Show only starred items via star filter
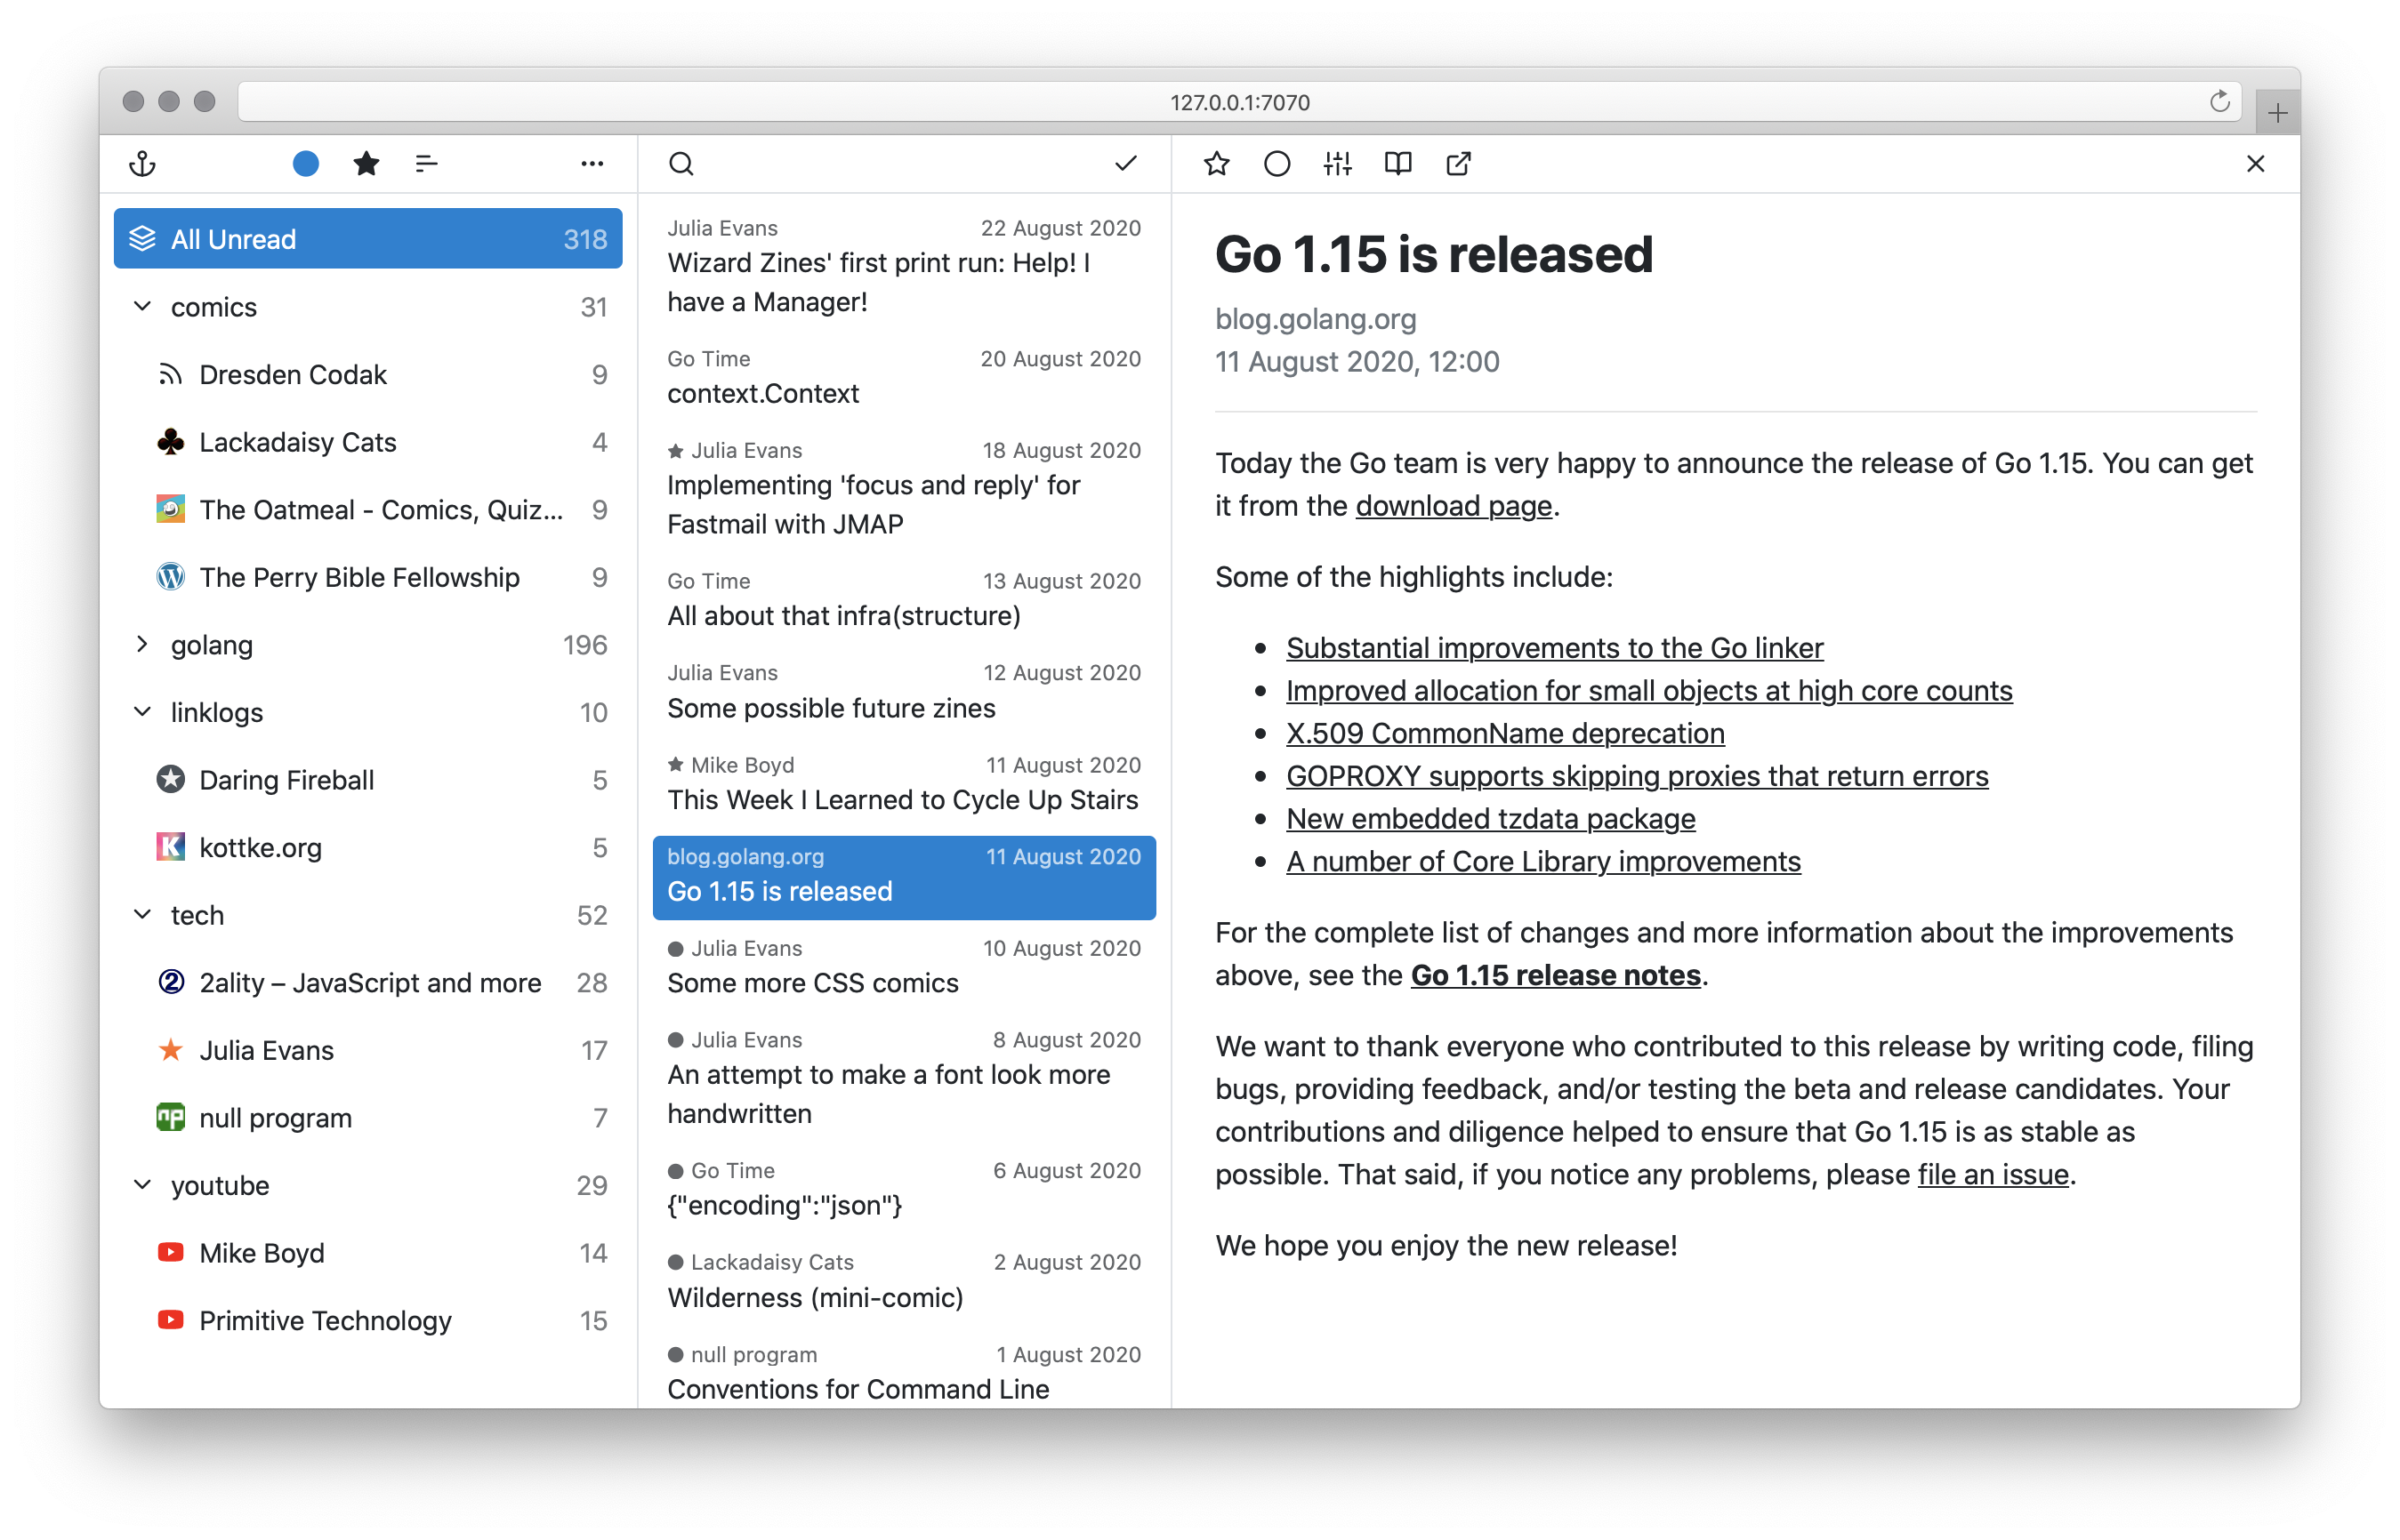 pos(366,163)
